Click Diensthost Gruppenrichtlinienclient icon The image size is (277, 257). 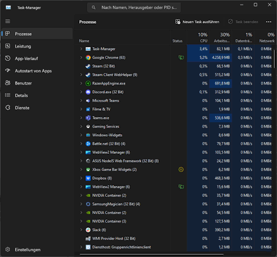point(88,247)
